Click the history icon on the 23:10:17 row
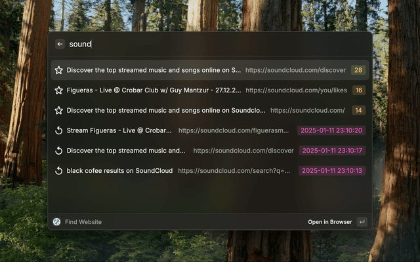The height and width of the screenshot is (262, 420). click(58, 151)
